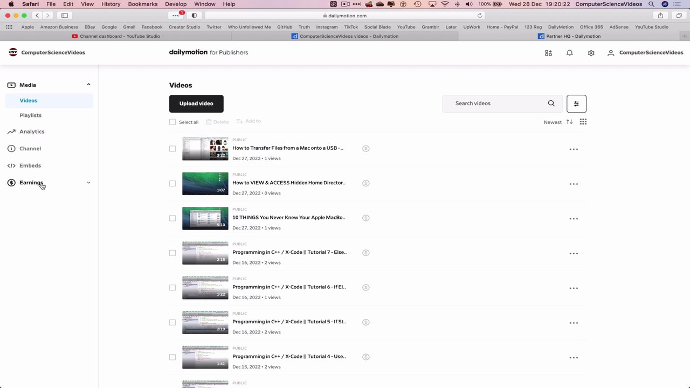Open the AdSense bookmark
690x388 pixels.
pyautogui.click(x=618, y=27)
